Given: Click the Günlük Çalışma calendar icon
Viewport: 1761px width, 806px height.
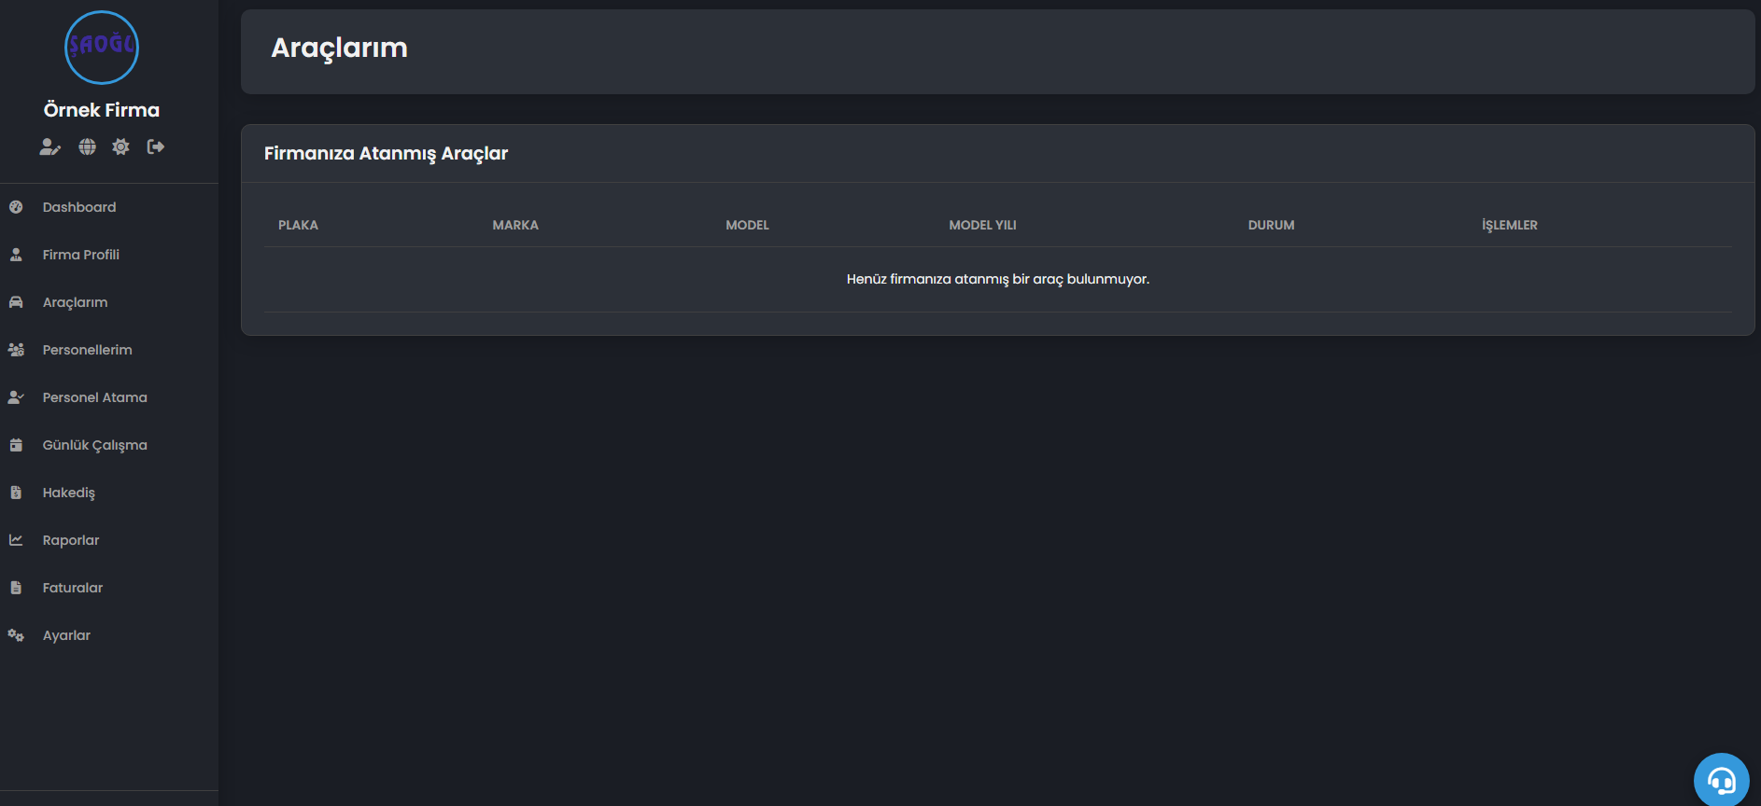Looking at the screenshot, I should 16,445.
